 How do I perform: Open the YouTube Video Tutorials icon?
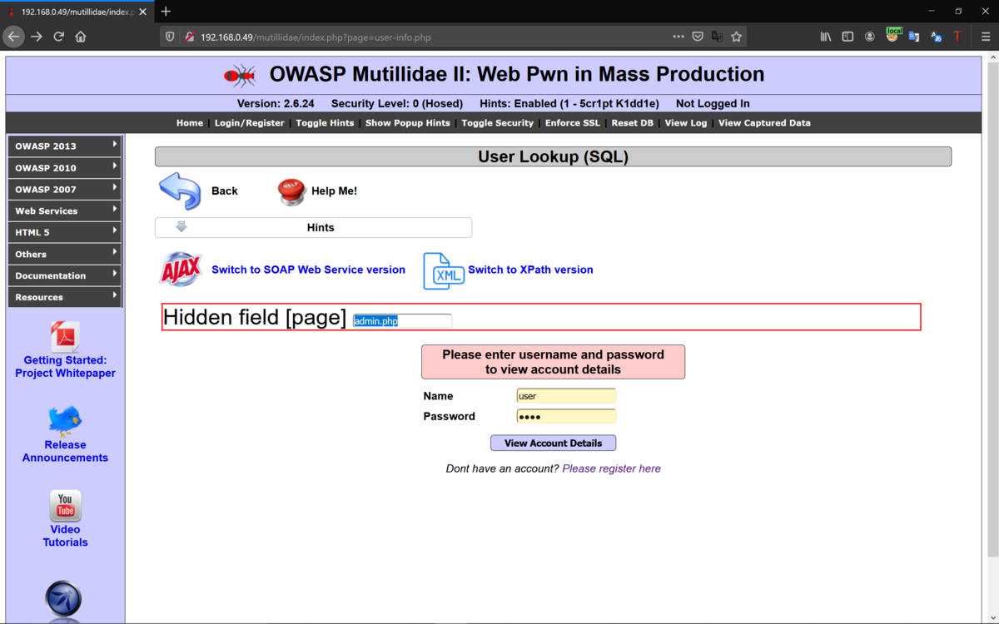pyautogui.click(x=65, y=506)
